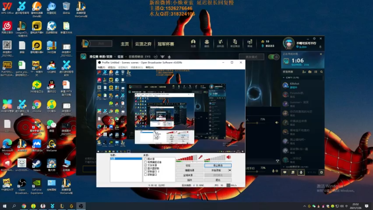Viewport: 373px width, 210px height.
Task: Click the OBS exit button
Action: point(218,180)
